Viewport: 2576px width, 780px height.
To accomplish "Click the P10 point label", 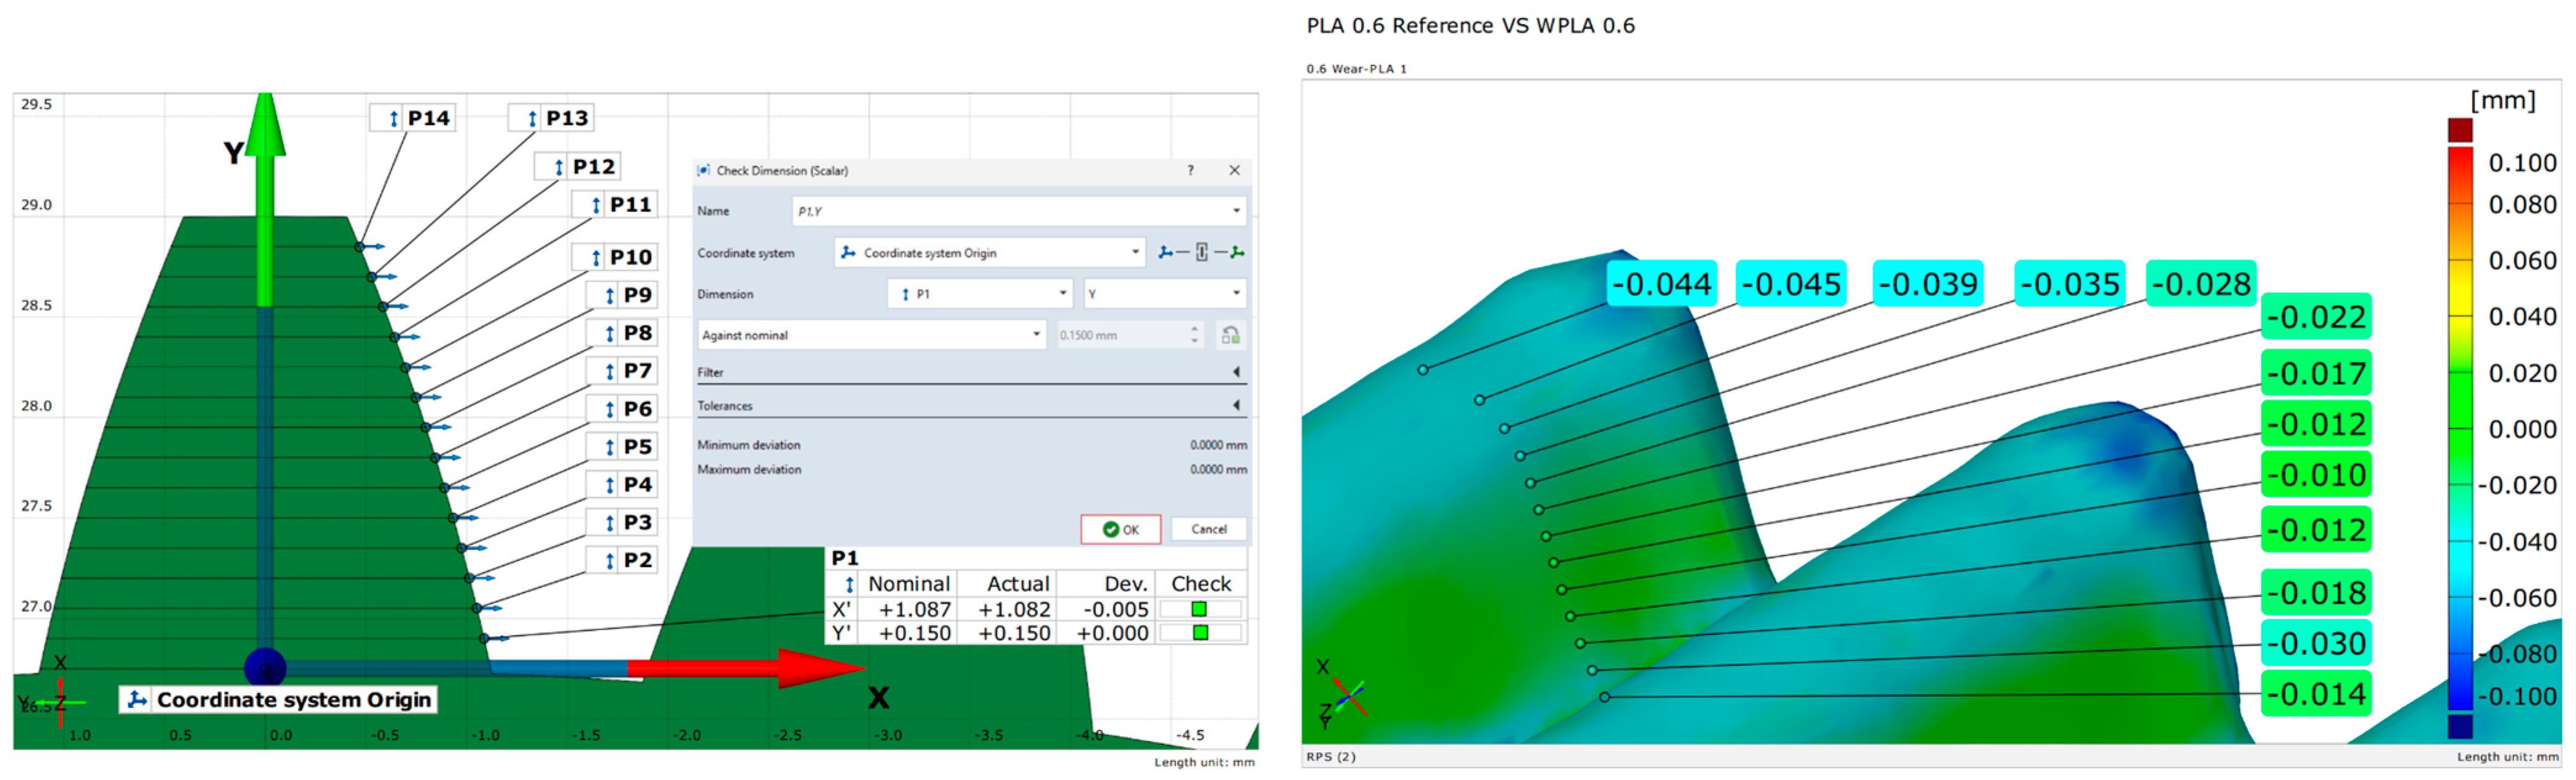I will tap(630, 258).
